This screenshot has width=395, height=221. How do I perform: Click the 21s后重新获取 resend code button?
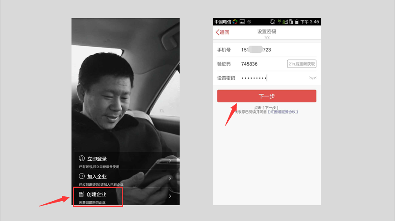tap(301, 64)
